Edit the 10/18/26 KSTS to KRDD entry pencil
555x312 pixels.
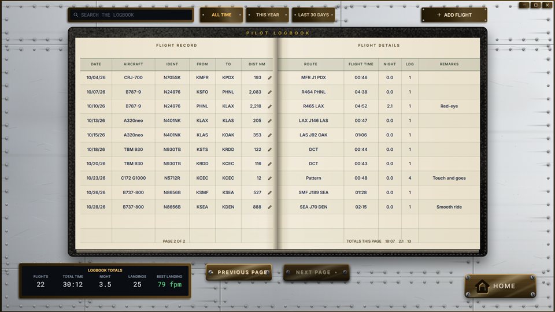pos(270,149)
